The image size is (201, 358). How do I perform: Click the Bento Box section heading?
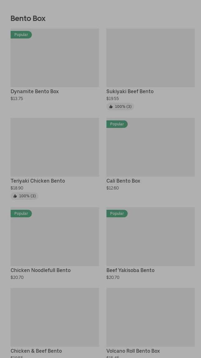pos(28,18)
